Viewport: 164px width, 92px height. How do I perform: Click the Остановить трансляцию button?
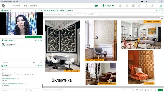click(x=33, y=37)
